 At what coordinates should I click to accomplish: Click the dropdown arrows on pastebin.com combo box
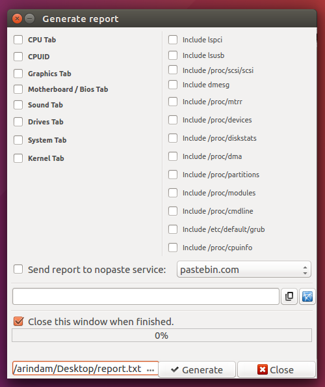(305, 270)
